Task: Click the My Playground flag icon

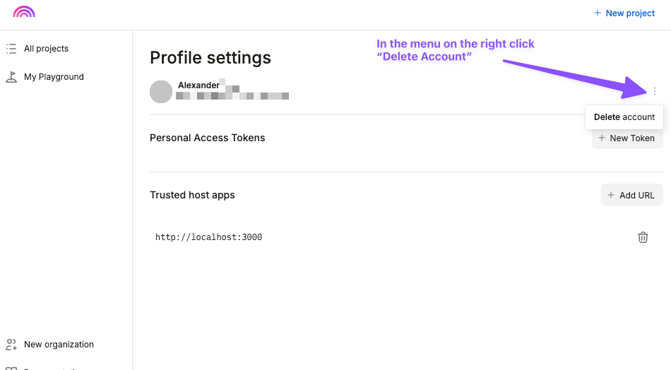Action: 11,77
